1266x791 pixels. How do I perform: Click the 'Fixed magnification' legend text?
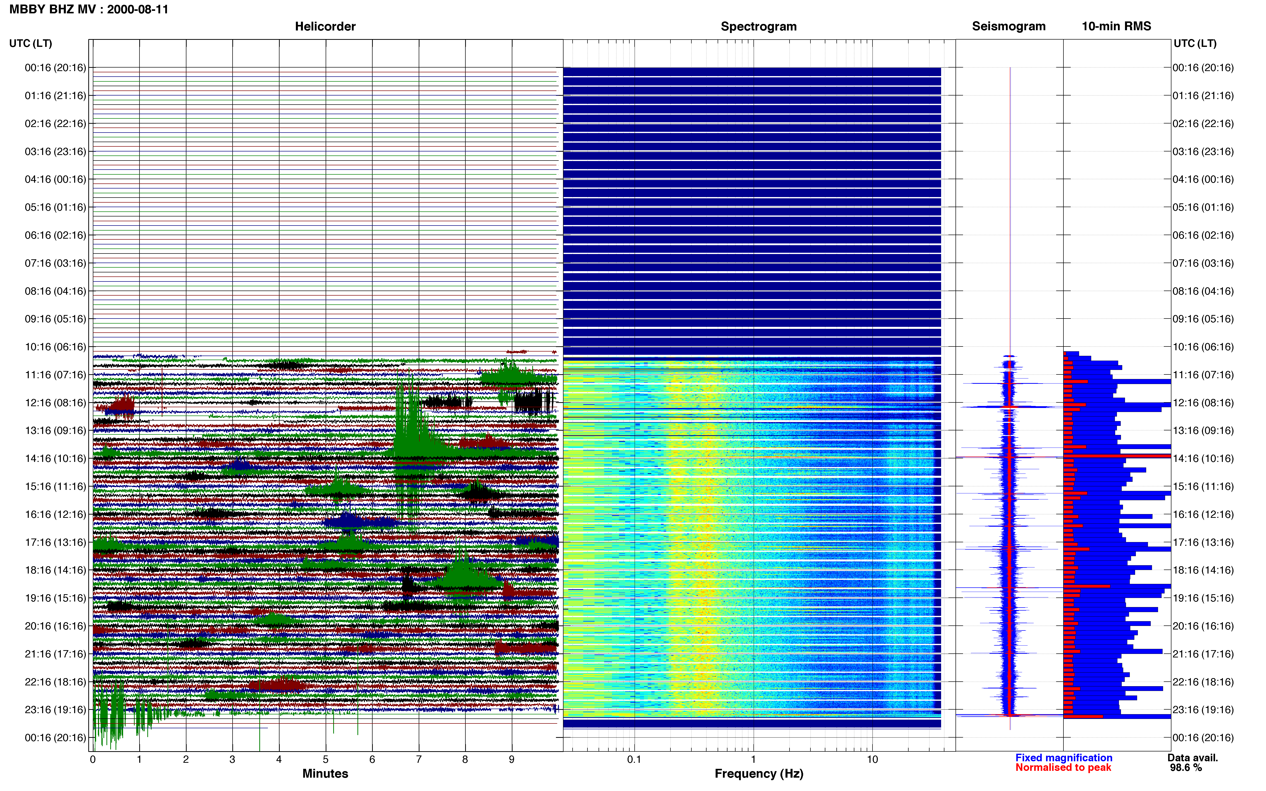[x=1063, y=757]
